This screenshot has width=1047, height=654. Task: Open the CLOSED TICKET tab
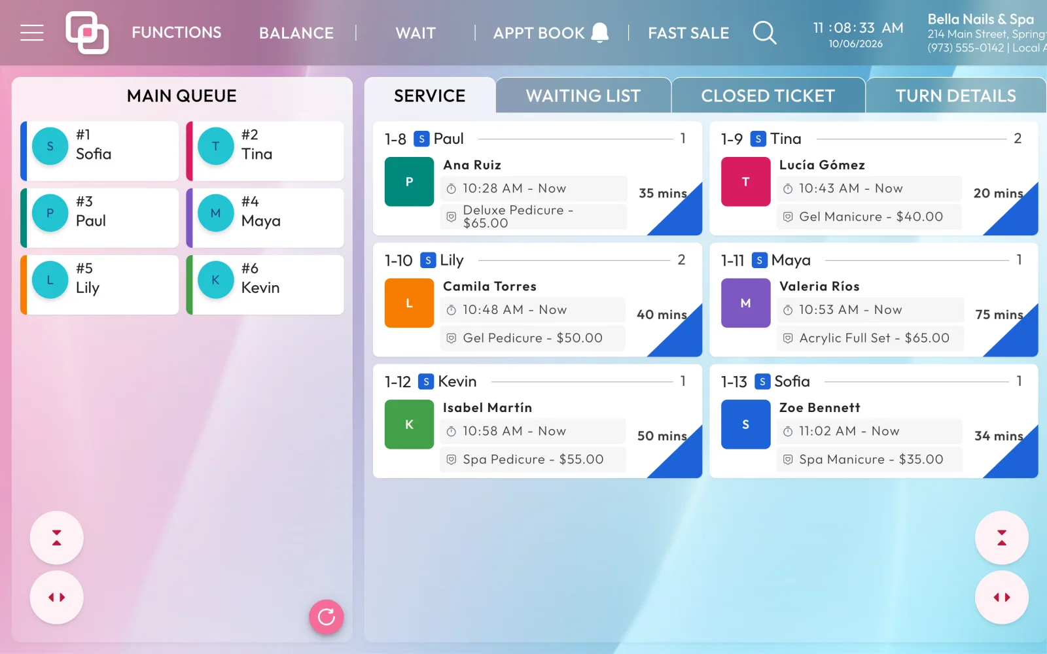pos(768,95)
